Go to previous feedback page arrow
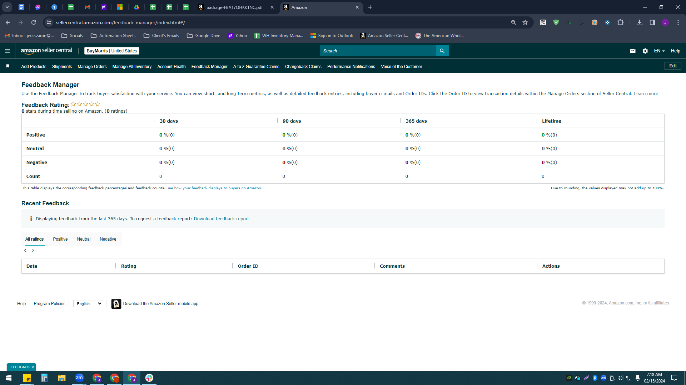The image size is (686, 385). [25, 251]
